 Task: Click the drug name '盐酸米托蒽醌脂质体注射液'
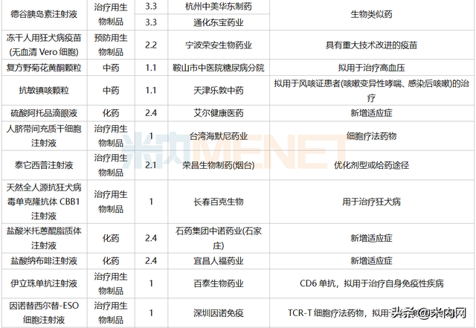(44, 238)
